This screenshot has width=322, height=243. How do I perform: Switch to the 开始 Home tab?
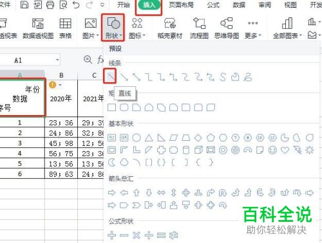(x=124, y=4)
